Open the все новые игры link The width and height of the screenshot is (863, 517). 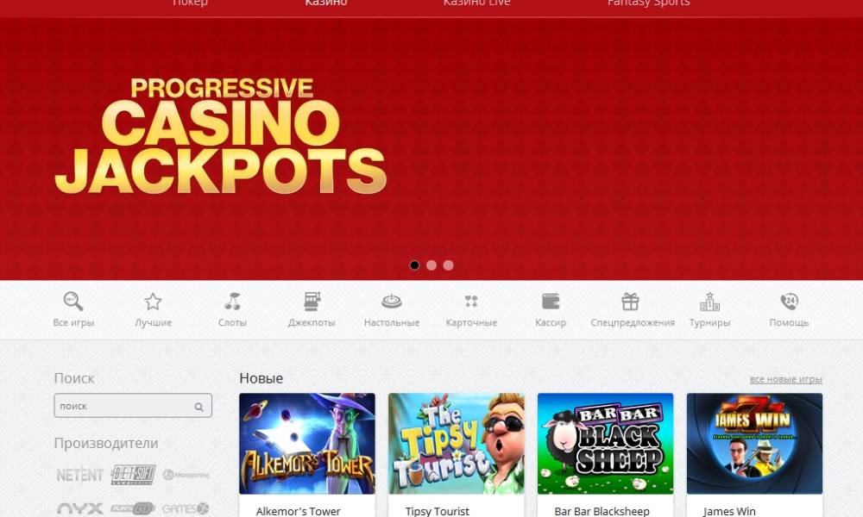tap(786, 379)
